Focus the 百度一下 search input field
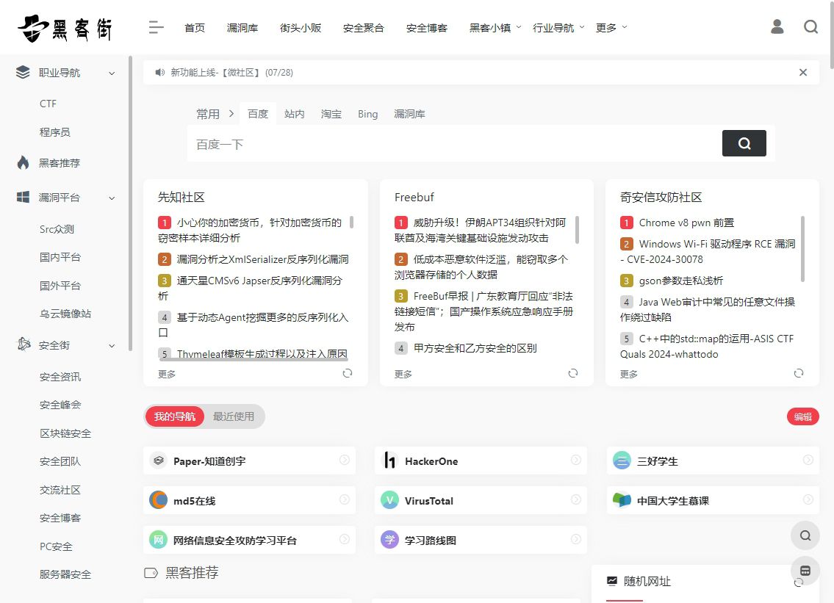This screenshot has height=603, width=834. tap(455, 143)
